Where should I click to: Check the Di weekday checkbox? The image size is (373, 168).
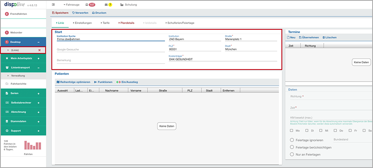click(x=307, y=130)
